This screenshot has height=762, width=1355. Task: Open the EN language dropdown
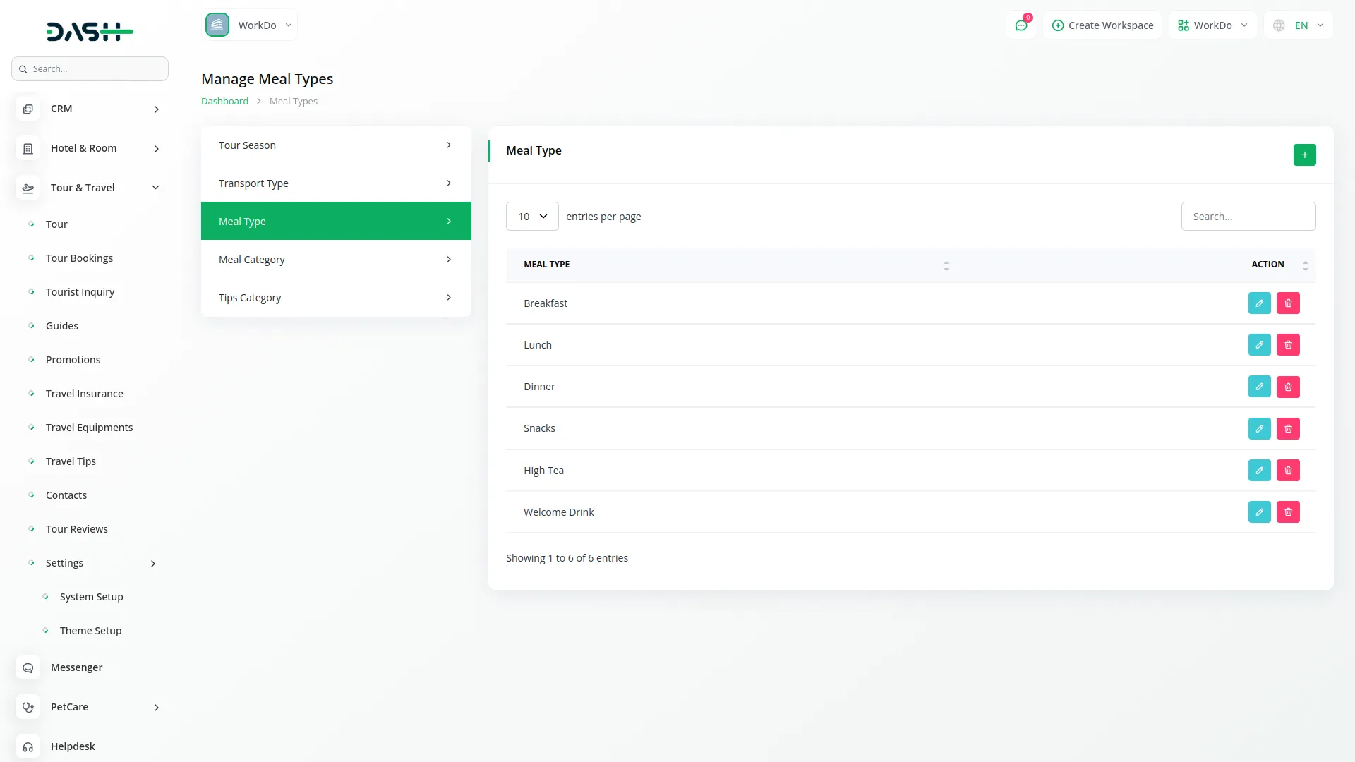1299,25
